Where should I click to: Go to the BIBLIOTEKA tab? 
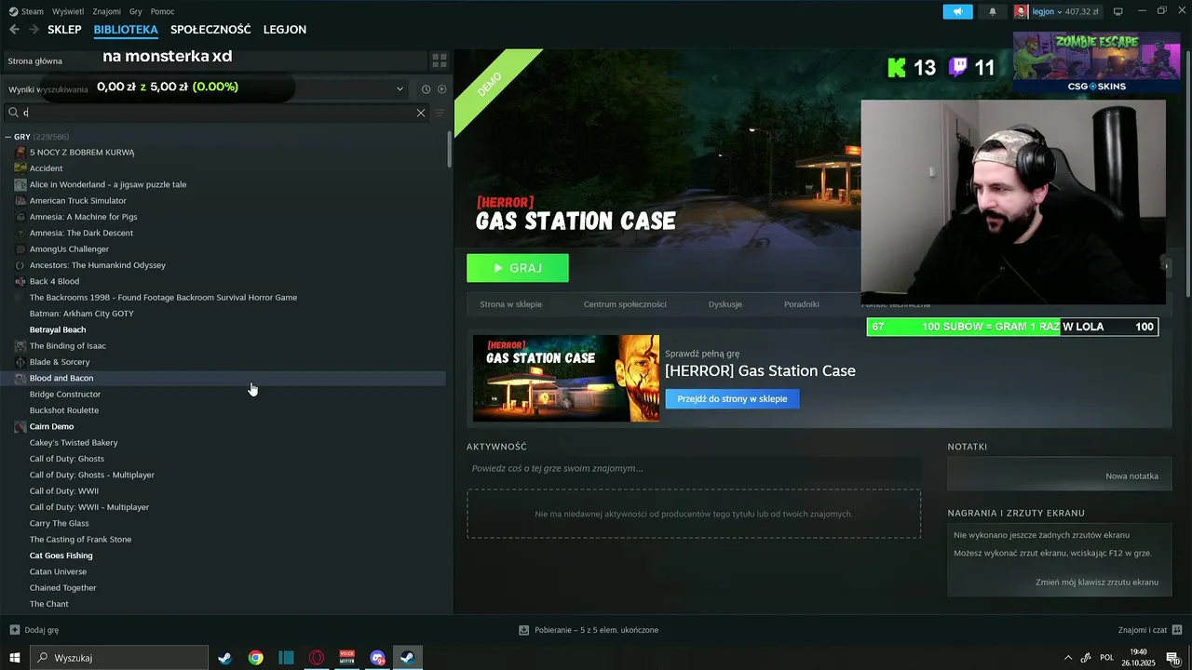[126, 30]
